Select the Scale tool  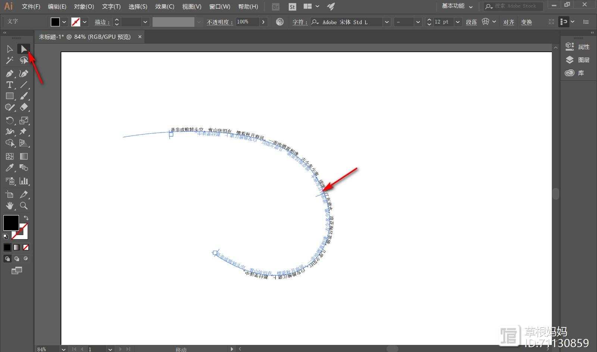tap(24, 120)
